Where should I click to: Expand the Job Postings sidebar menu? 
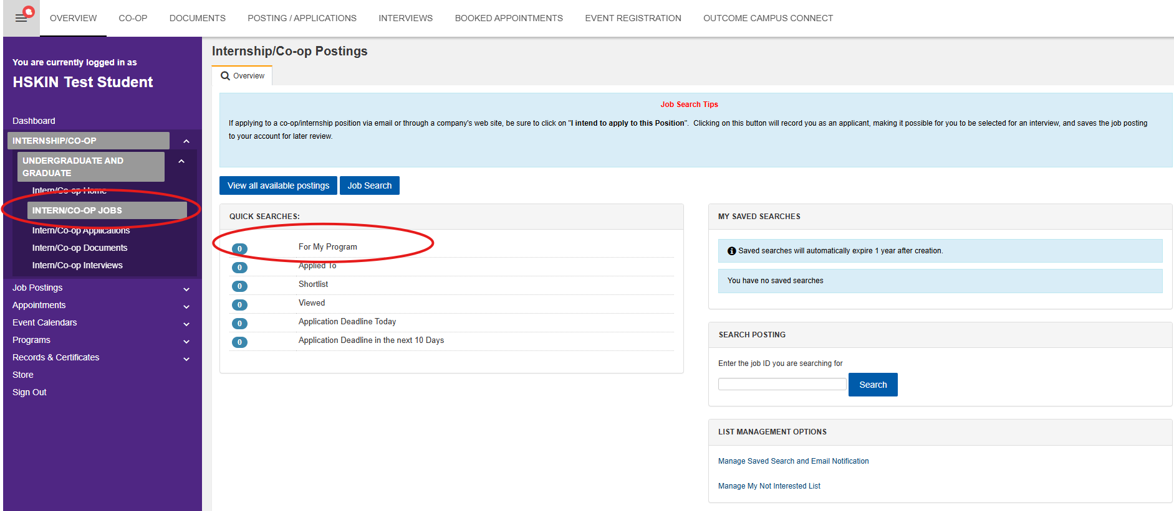click(186, 289)
